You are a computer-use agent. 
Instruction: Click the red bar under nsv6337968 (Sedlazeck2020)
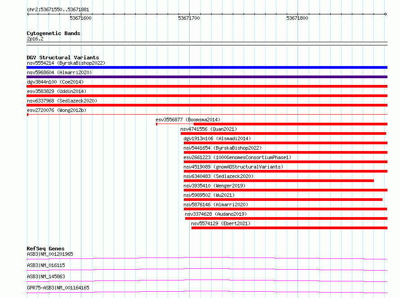pyautogui.click(x=207, y=105)
